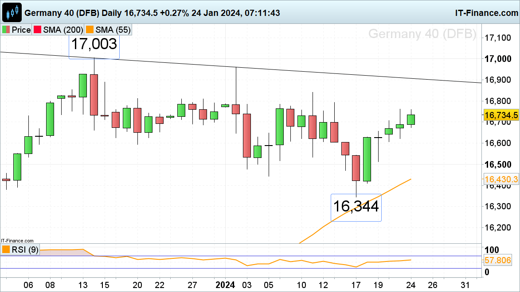Select the 17,003 high price annotation
Viewport: 520px width, 292px height.
tap(94, 44)
